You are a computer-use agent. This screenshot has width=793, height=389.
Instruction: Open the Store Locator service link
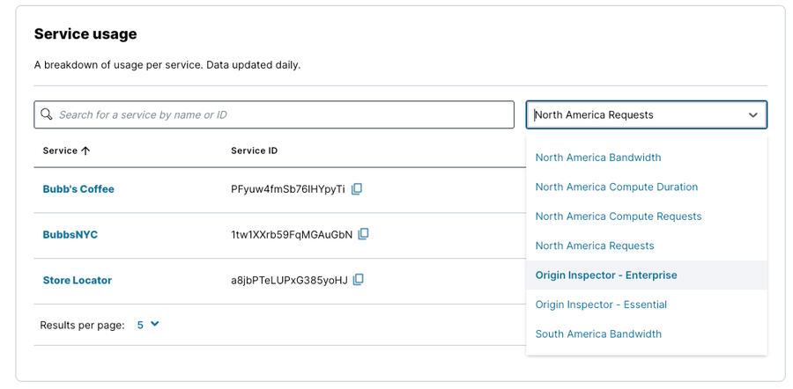(78, 280)
